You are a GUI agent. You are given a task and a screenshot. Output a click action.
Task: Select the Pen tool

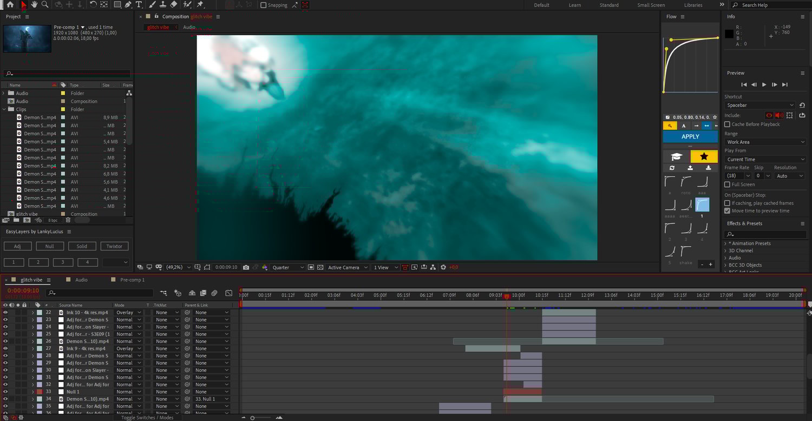(128, 5)
